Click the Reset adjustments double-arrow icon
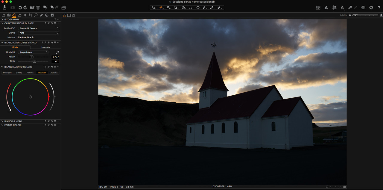This screenshot has height=190, width=383. [45, 7]
